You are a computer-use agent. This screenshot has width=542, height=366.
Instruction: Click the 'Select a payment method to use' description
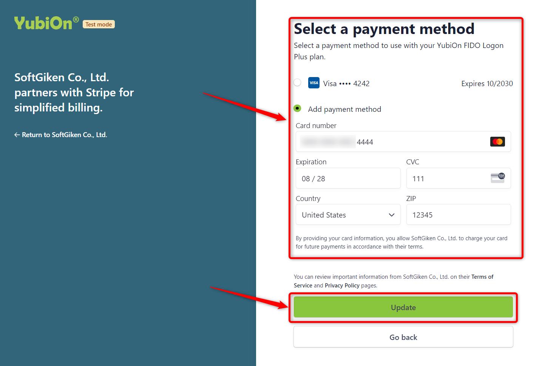(x=398, y=51)
